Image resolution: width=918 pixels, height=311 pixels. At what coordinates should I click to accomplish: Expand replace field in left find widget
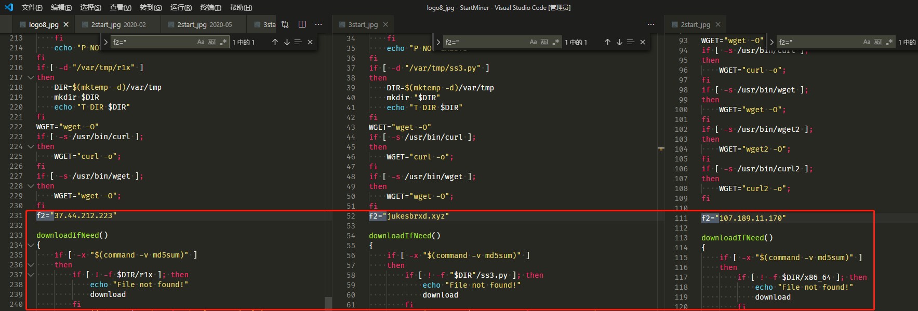point(106,42)
